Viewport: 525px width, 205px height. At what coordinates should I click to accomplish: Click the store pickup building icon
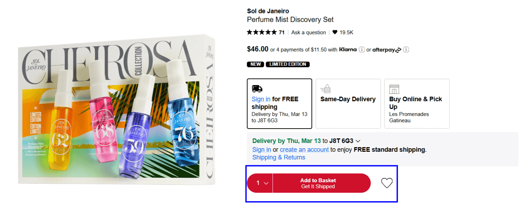[394, 89]
